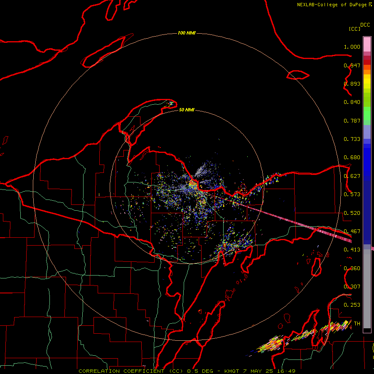Select the 0.307 legend value
Image resolution: width=374 pixels, height=374 pixels.
(352, 287)
